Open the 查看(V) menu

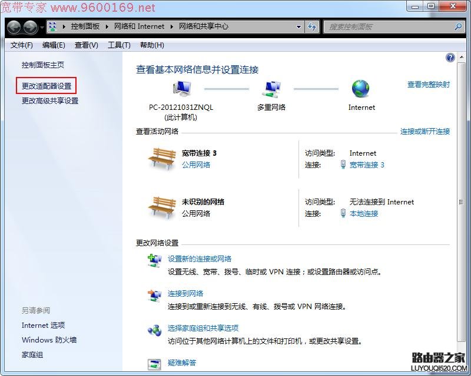point(86,45)
